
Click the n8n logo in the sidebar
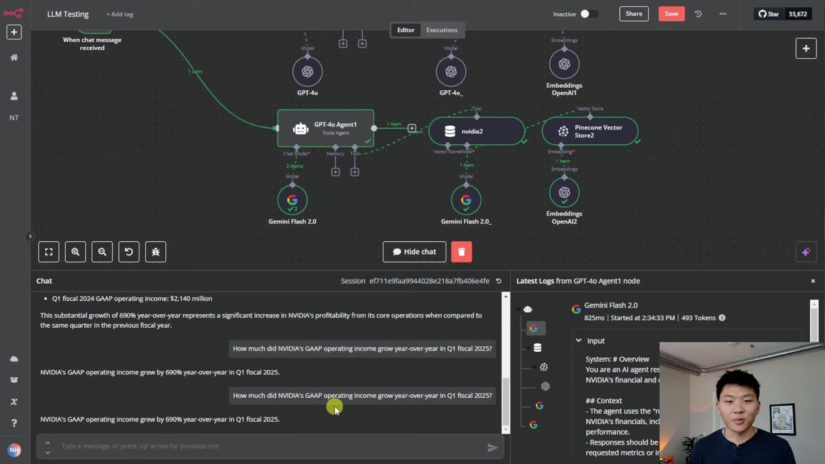click(14, 12)
